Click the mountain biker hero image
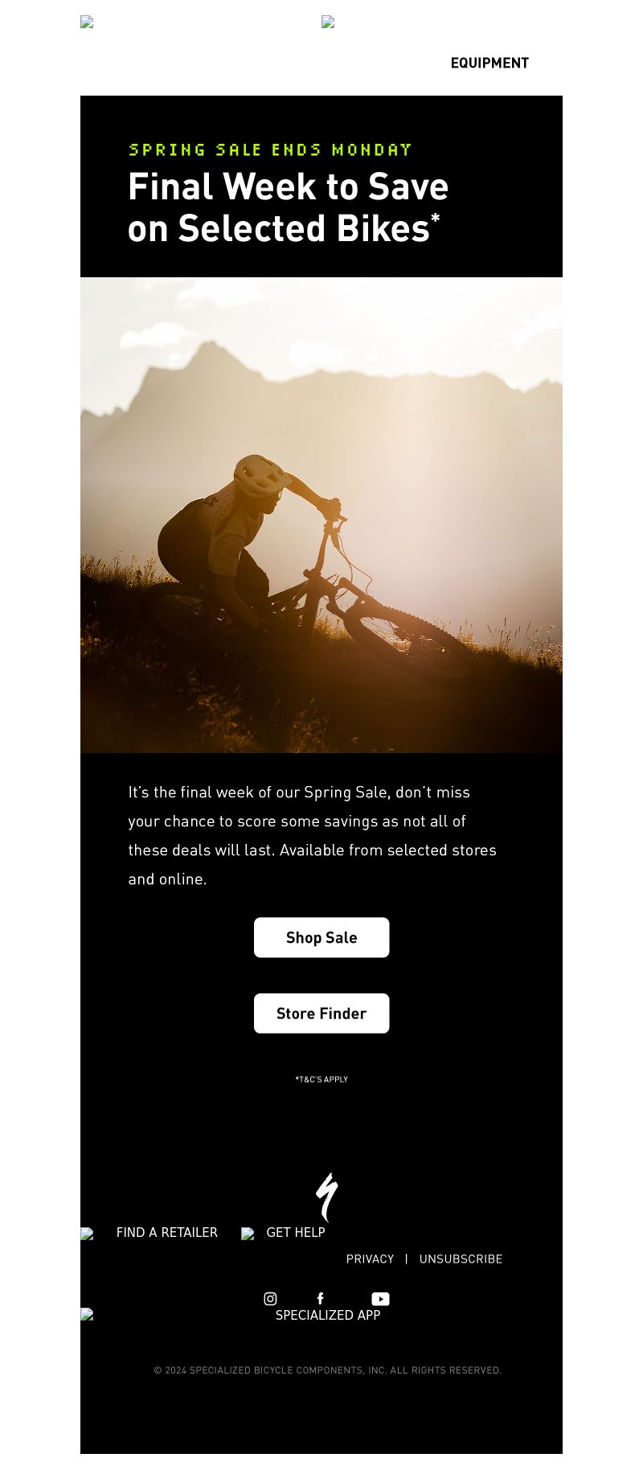643x1470 pixels. 321,515
